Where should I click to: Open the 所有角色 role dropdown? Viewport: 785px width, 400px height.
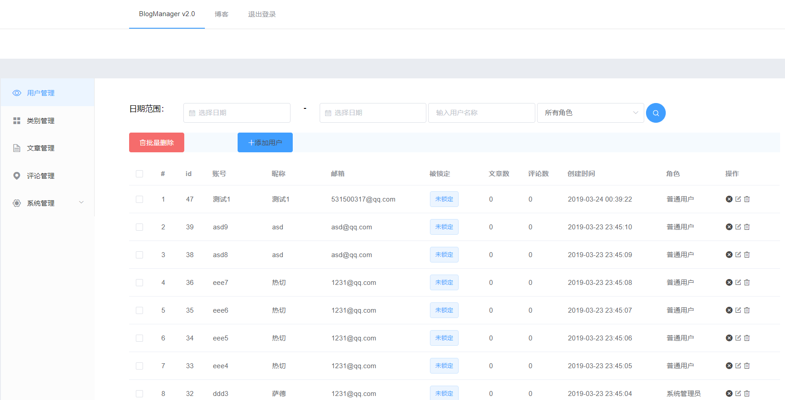pyautogui.click(x=590, y=113)
